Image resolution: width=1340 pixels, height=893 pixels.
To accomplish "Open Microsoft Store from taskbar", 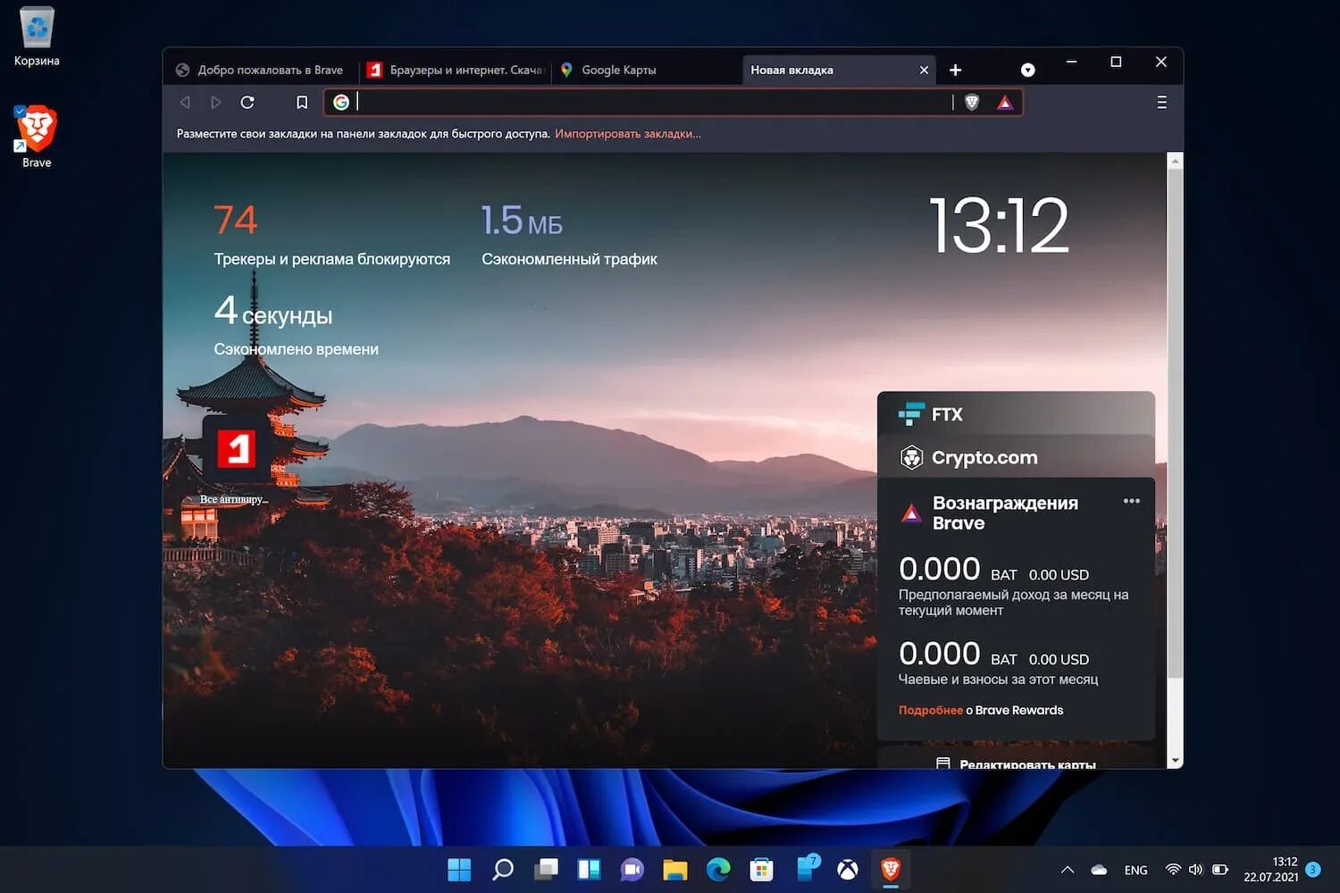I will [761, 870].
